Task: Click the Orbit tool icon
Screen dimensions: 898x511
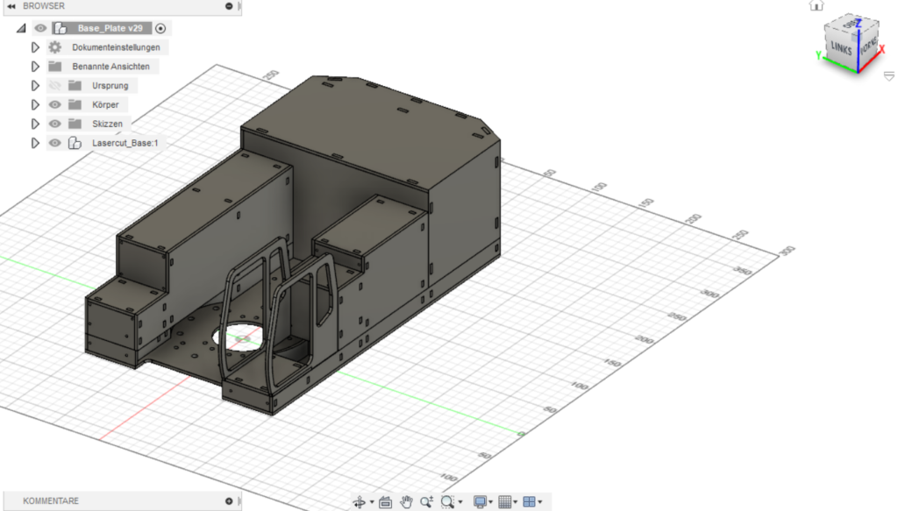Action: click(x=359, y=502)
